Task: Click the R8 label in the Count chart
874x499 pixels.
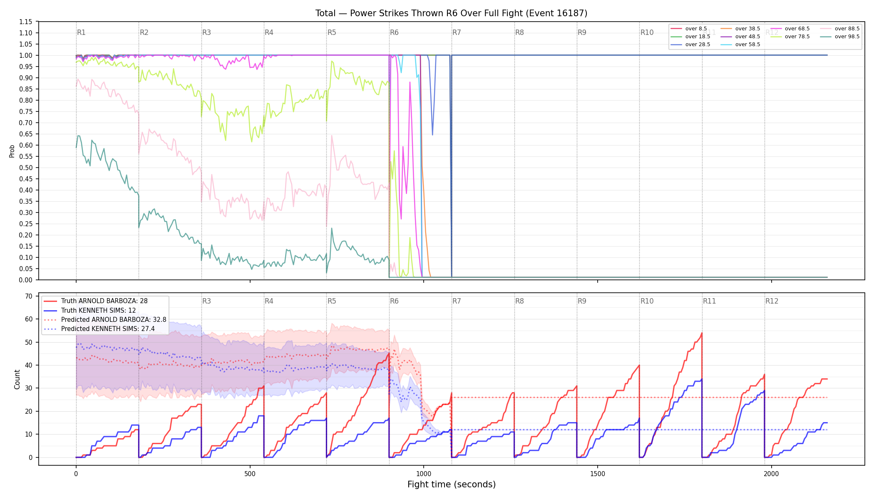Action: click(519, 301)
